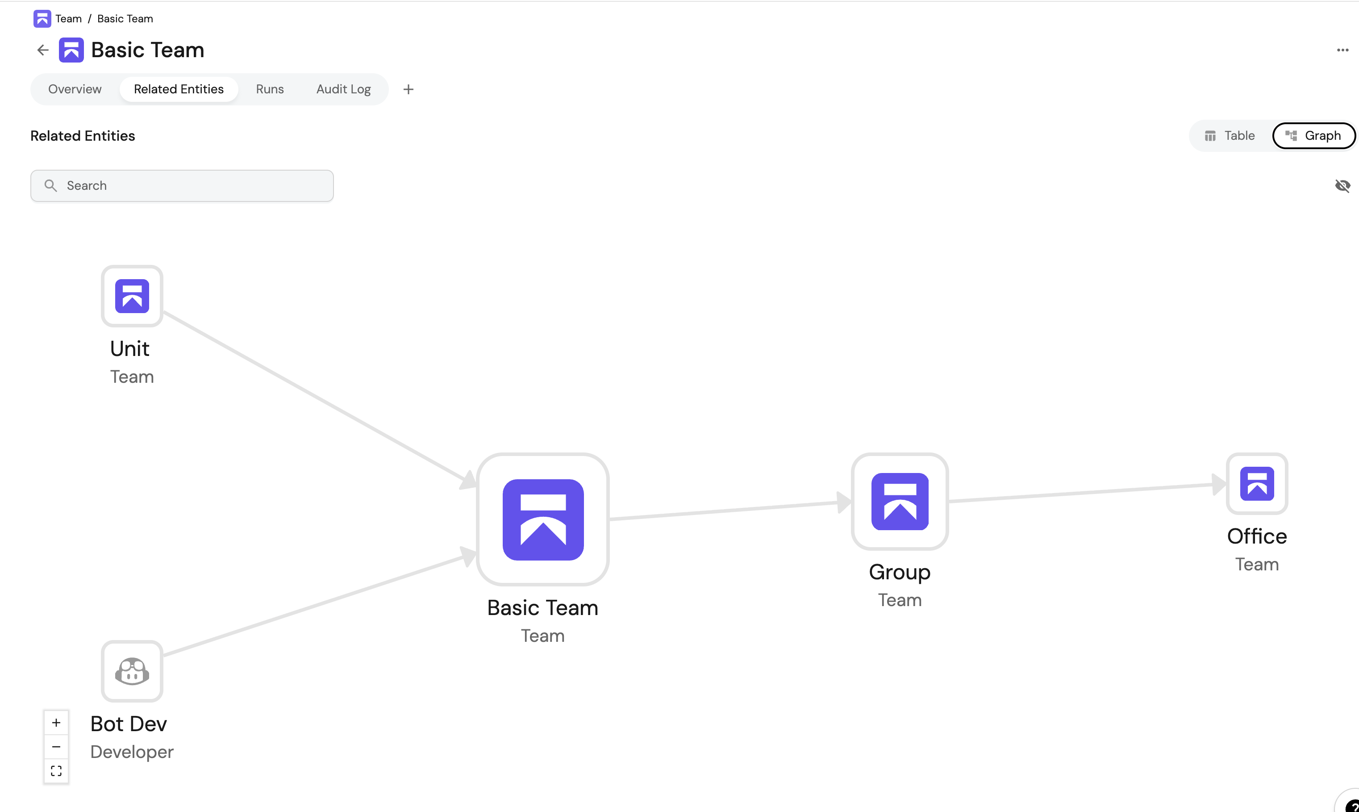Open the Overview tab
Screen dimensions: 1359x812
coord(75,89)
